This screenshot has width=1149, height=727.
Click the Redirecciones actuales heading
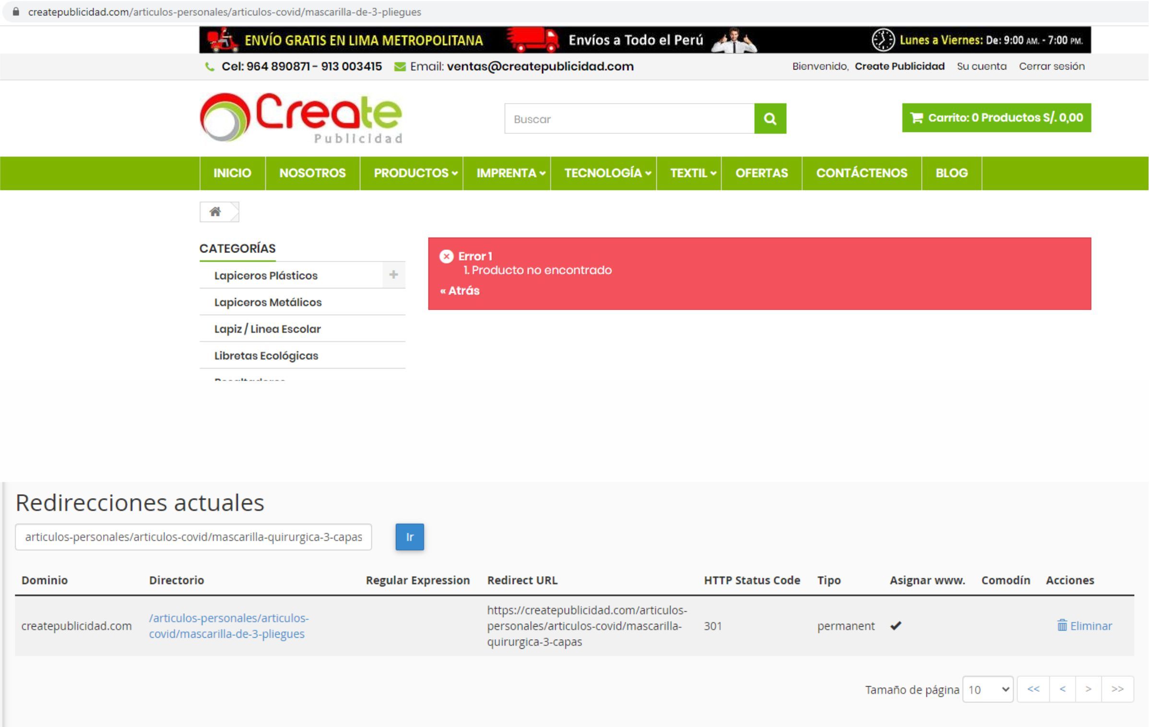pos(140,502)
